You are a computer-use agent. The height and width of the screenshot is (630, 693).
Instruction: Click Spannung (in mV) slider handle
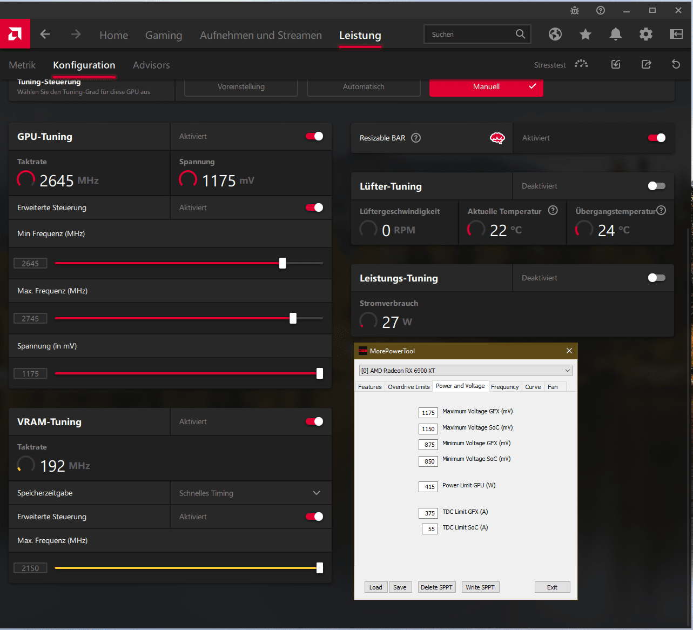pos(320,373)
